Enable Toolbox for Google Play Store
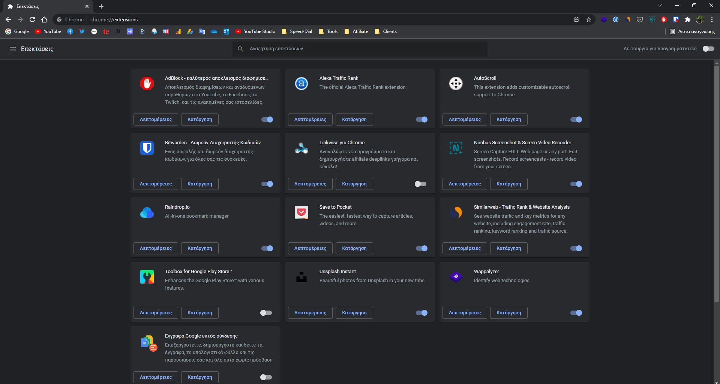This screenshot has width=720, height=384. pyautogui.click(x=266, y=313)
